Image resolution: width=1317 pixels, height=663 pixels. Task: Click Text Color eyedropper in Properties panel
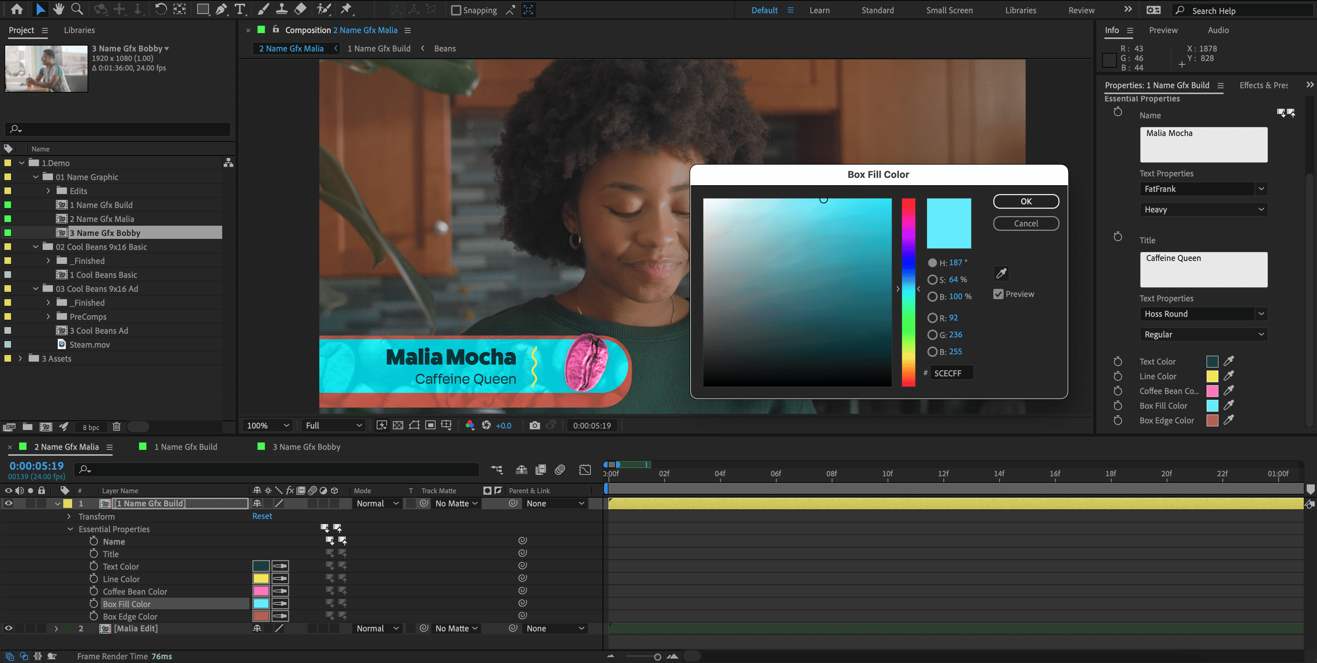click(1229, 361)
